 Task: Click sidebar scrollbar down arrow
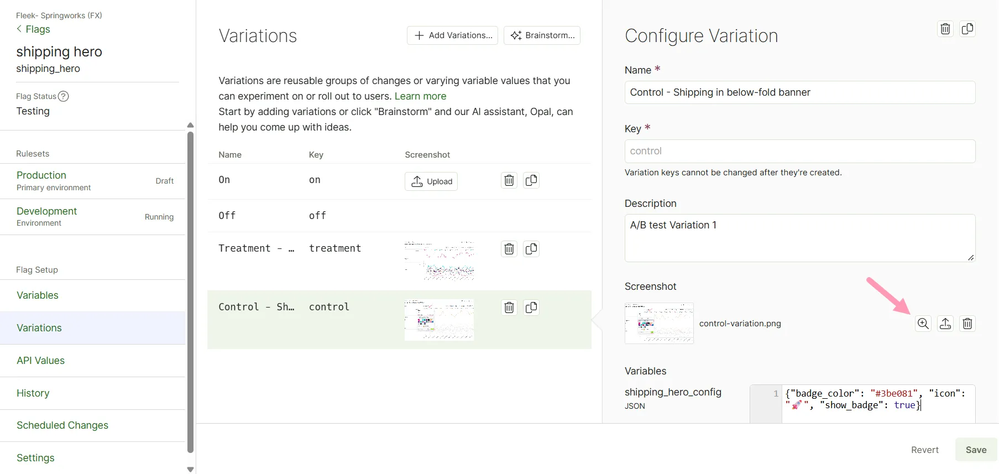[x=190, y=470]
